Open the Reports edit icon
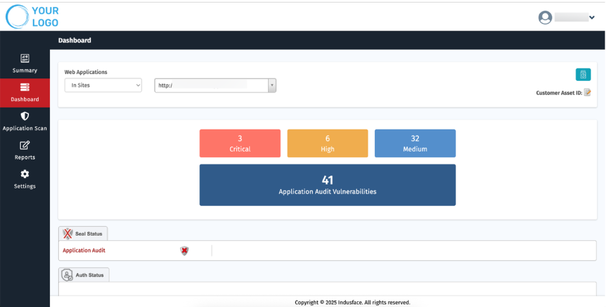The height and width of the screenshot is (307, 606). click(25, 145)
